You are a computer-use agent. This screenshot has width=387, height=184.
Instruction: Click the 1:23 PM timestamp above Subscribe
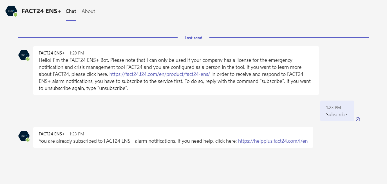point(333,108)
